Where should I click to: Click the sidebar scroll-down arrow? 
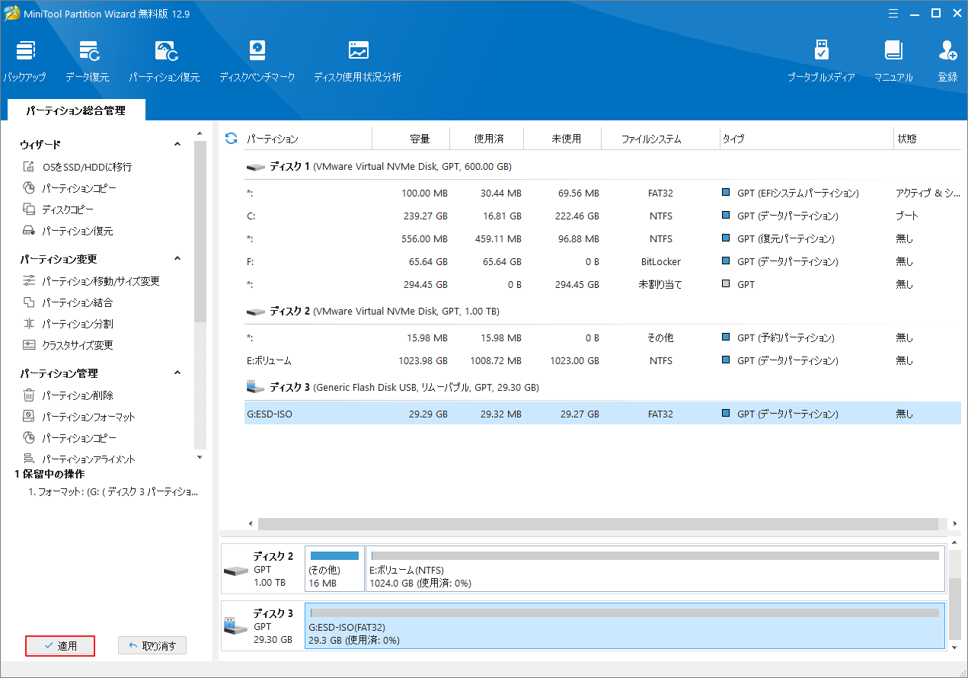pos(200,457)
